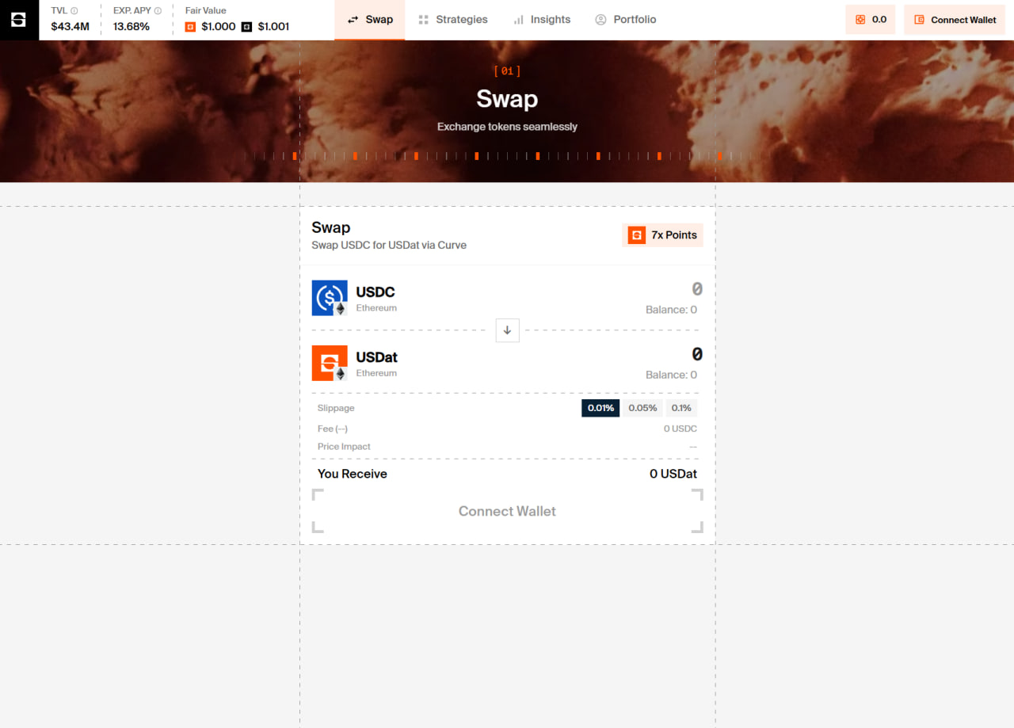Select 0.01% slippage option
1014x728 pixels.
click(600, 408)
